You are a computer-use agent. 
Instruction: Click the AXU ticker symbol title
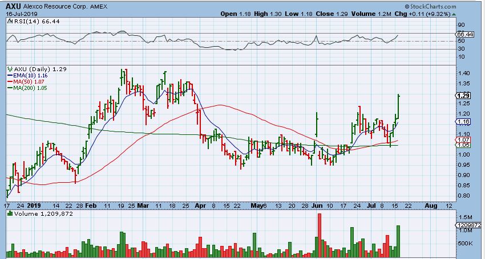tap(14, 6)
